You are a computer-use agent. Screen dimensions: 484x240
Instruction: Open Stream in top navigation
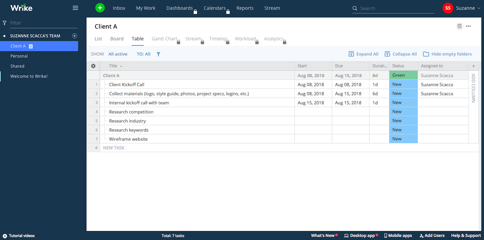point(272,8)
